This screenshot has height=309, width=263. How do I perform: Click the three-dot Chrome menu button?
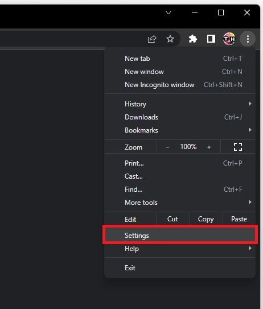(248, 39)
